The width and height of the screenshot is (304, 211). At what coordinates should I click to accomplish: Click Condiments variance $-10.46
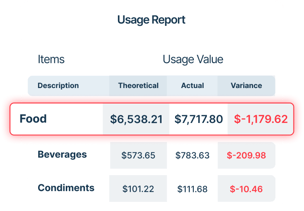pos(246,189)
